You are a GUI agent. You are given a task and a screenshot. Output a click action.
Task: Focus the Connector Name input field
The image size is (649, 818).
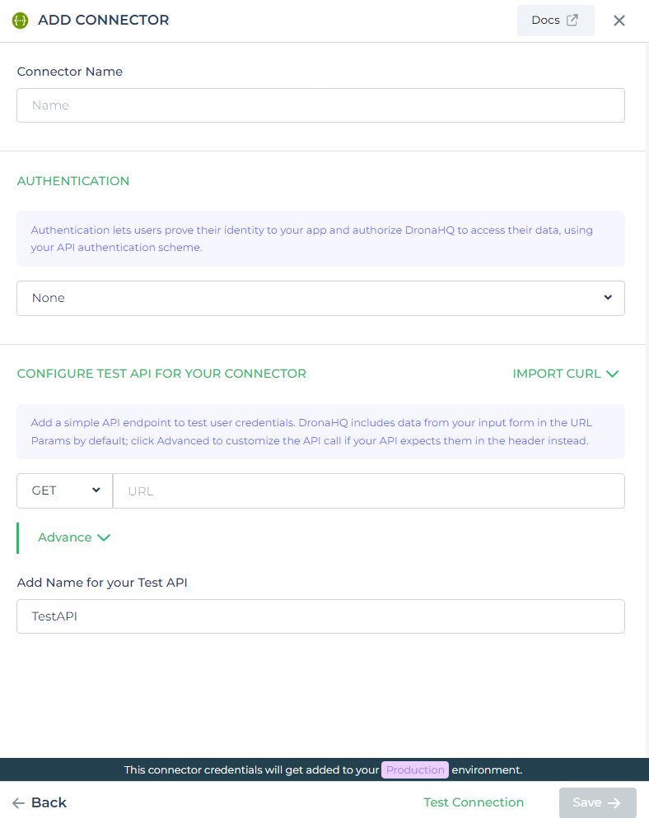pos(320,105)
